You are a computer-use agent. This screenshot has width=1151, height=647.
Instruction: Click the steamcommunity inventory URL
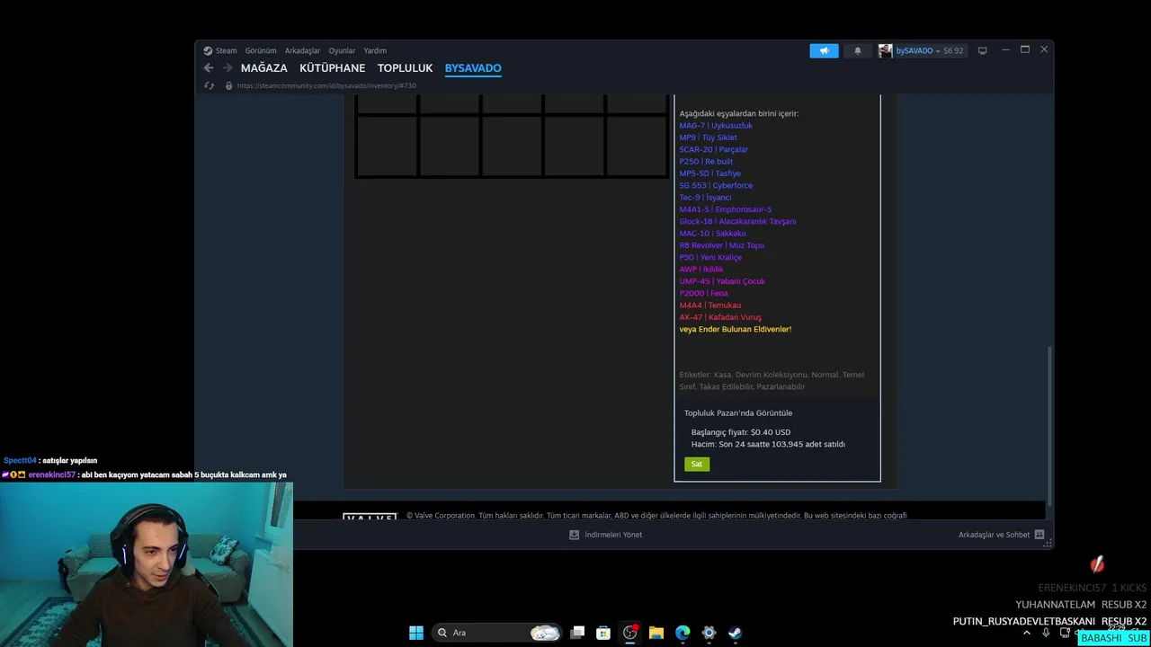pyautogui.click(x=326, y=86)
